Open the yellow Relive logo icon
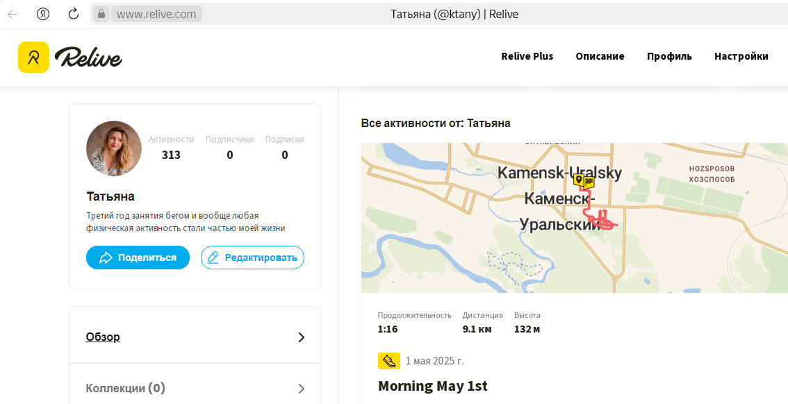Image resolution: width=788 pixels, height=404 pixels. pos(33,57)
